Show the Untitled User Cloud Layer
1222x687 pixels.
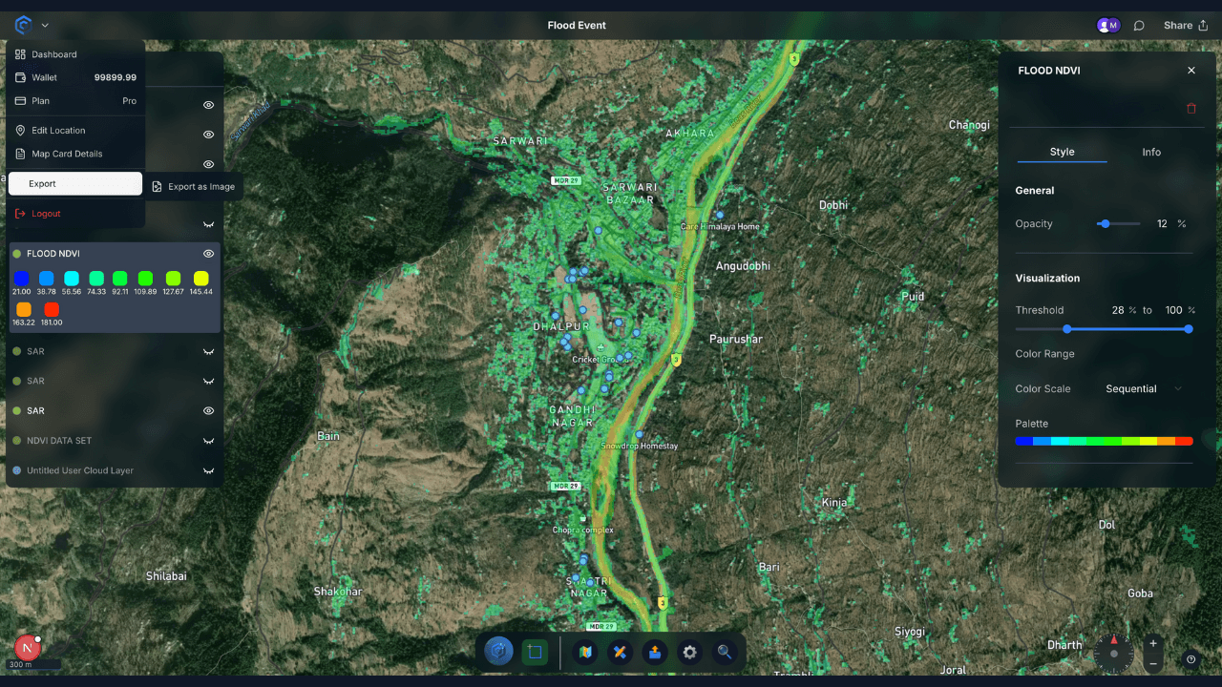[208, 471]
